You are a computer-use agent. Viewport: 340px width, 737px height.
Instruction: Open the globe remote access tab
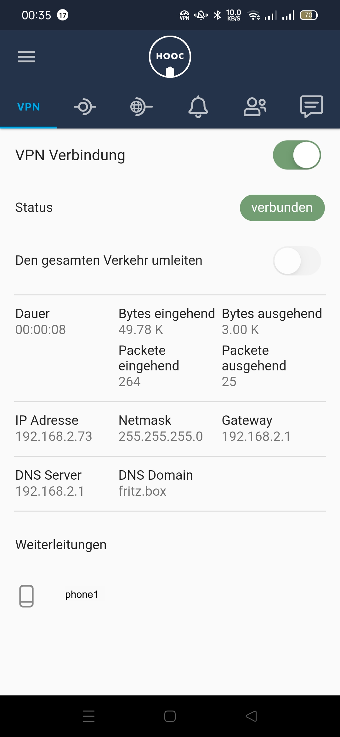click(x=141, y=107)
